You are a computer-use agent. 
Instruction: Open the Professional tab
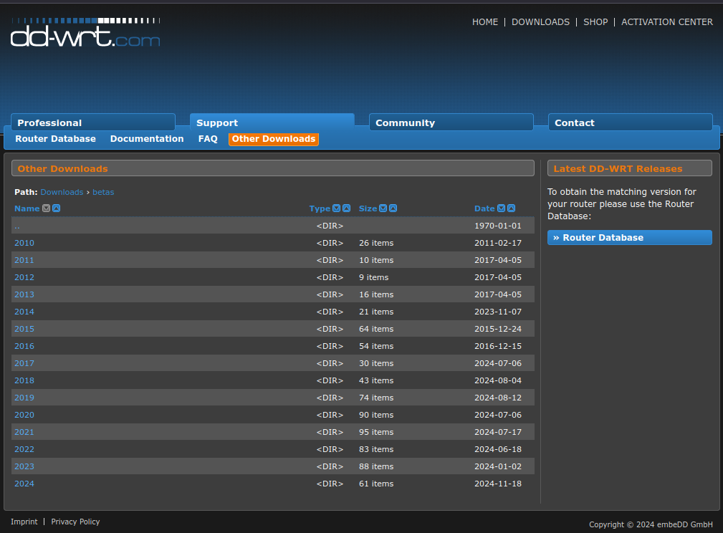[92, 123]
